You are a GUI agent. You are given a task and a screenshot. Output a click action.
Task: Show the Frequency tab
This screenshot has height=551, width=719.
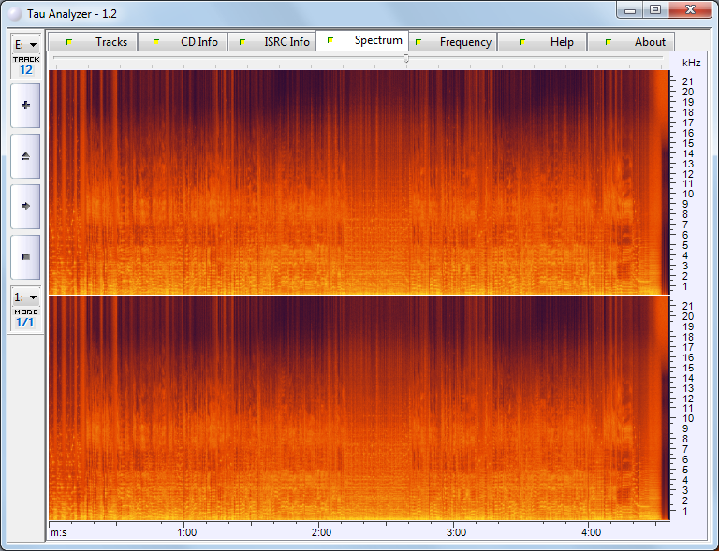tap(456, 42)
